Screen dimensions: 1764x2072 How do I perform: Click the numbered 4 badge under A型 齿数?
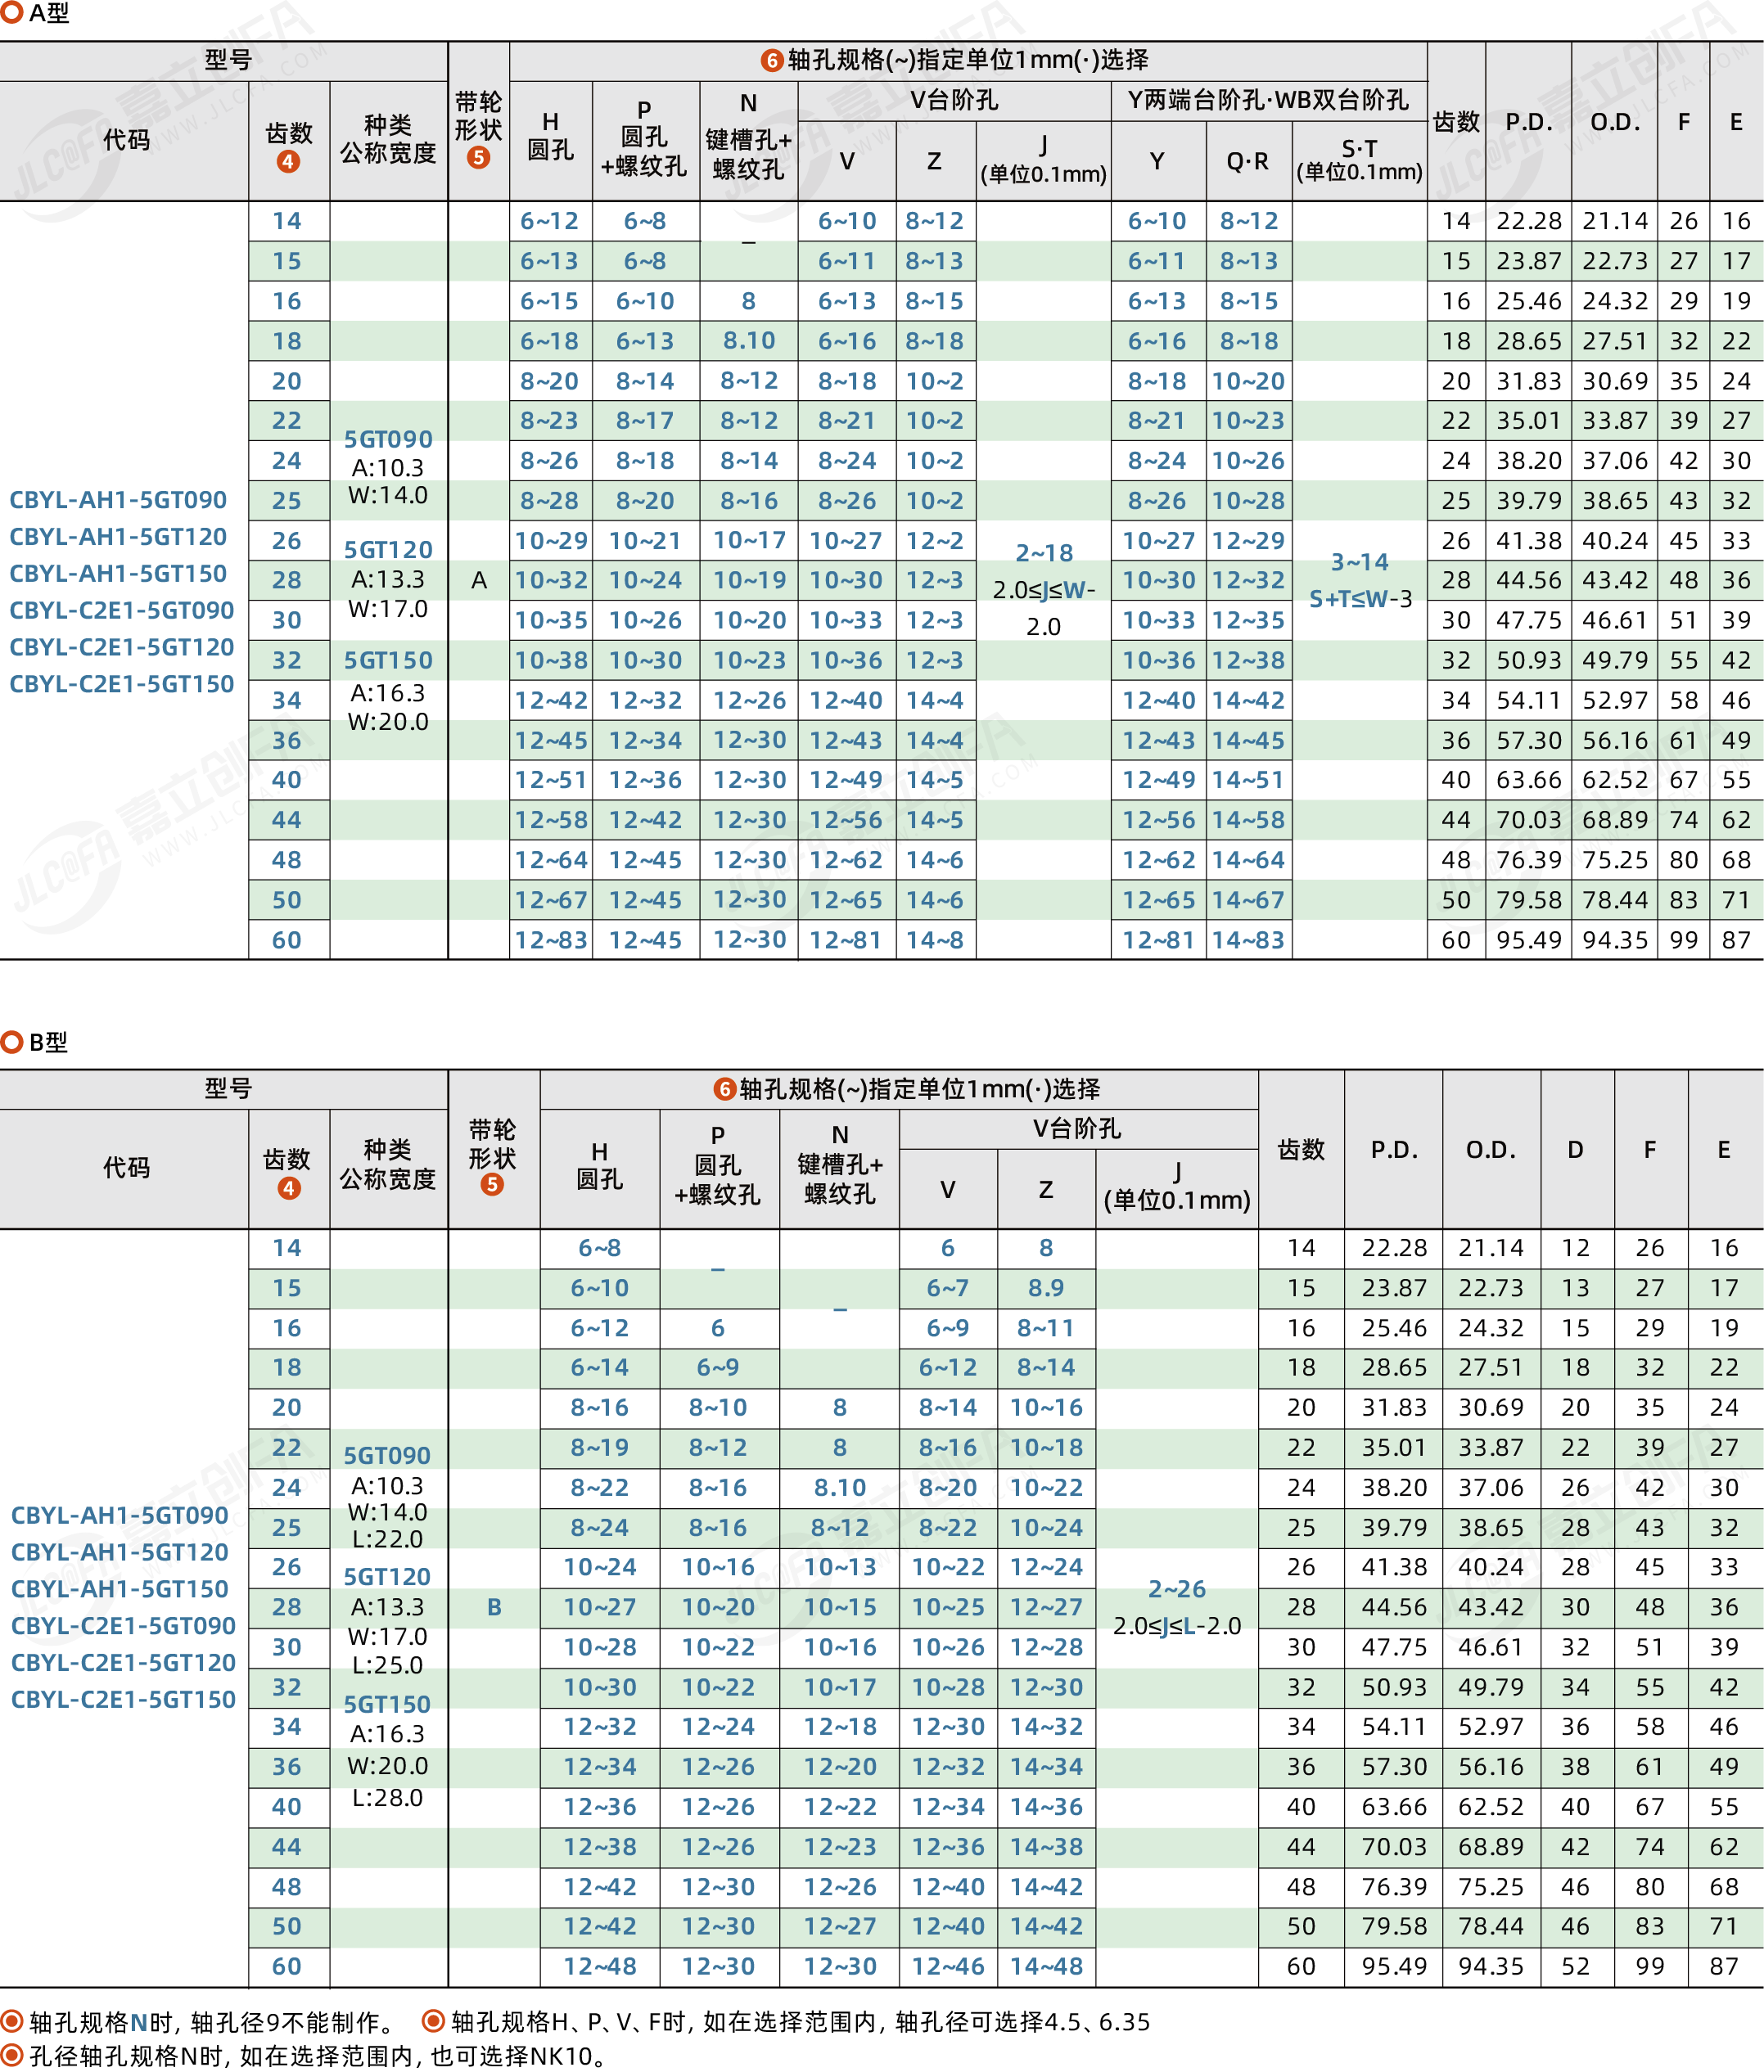point(288,162)
